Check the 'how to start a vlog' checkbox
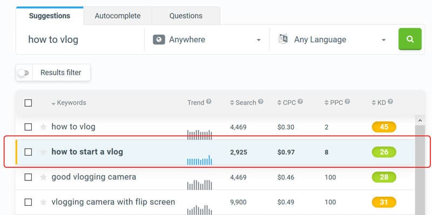The height and width of the screenshot is (215, 432). [28, 152]
